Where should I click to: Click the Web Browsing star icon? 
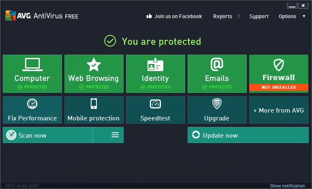click(x=94, y=65)
